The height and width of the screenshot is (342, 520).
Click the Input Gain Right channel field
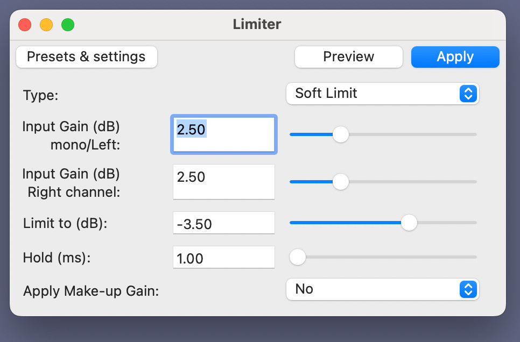click(224, 182)
